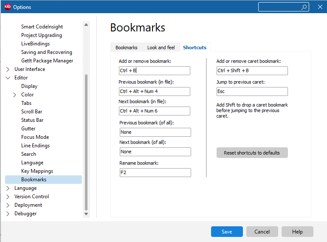Select the Deployment item

click(x=28, y=205)
